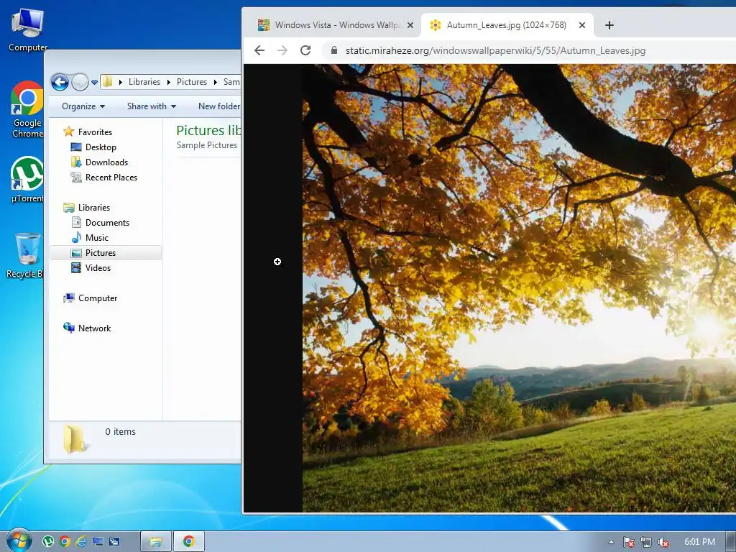Select Google Chrome desktop shortcut
736x552 pixels.
[27, 109]
